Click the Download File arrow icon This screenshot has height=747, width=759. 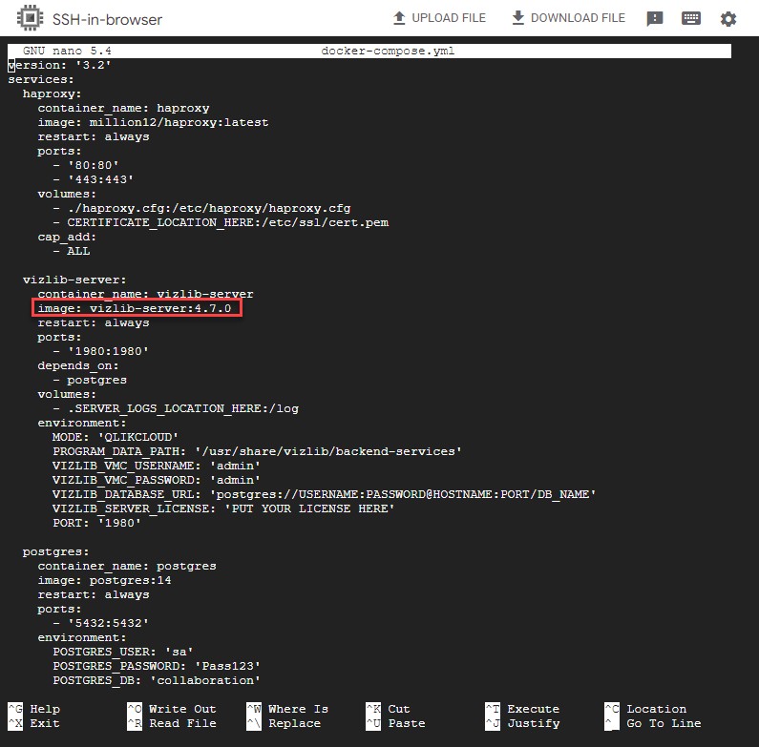coord(518,18)
